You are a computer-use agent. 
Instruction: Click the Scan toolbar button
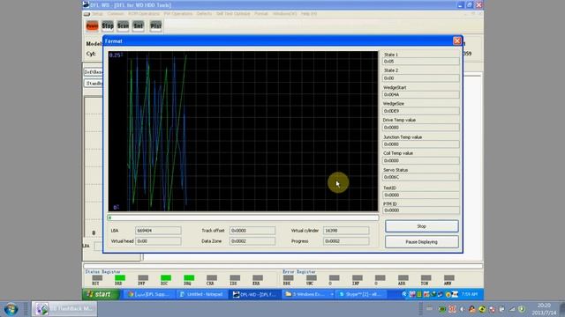click(123, 26)
